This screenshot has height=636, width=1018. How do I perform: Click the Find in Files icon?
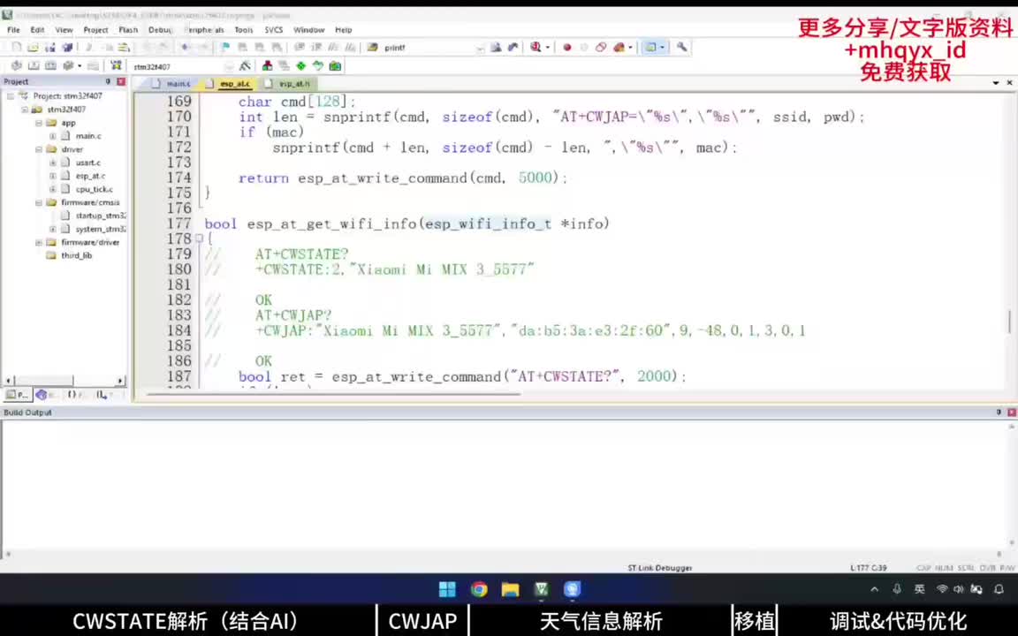(x=373, y=48)
